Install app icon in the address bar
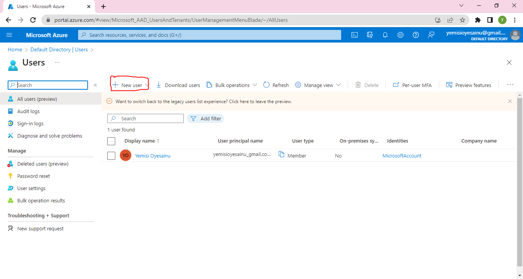 [x=438, y=20]
